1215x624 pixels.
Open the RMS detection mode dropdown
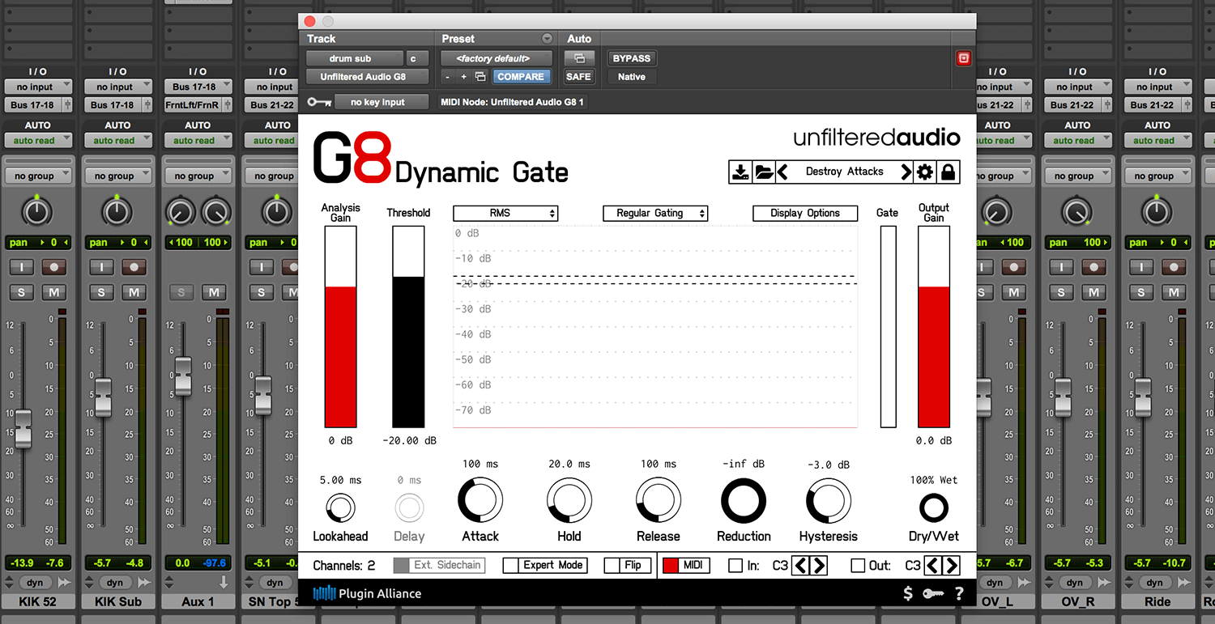tap(505, 213)
